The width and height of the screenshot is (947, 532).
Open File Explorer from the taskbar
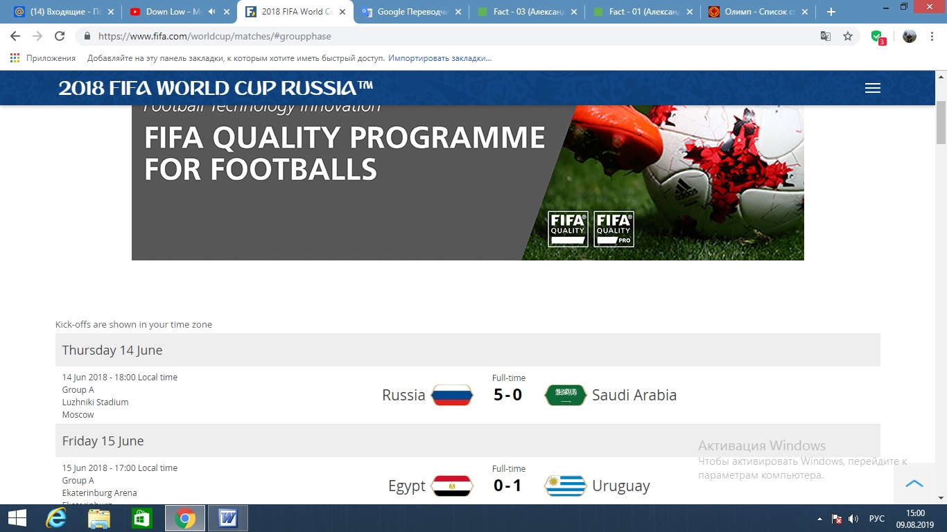(99, 518)
